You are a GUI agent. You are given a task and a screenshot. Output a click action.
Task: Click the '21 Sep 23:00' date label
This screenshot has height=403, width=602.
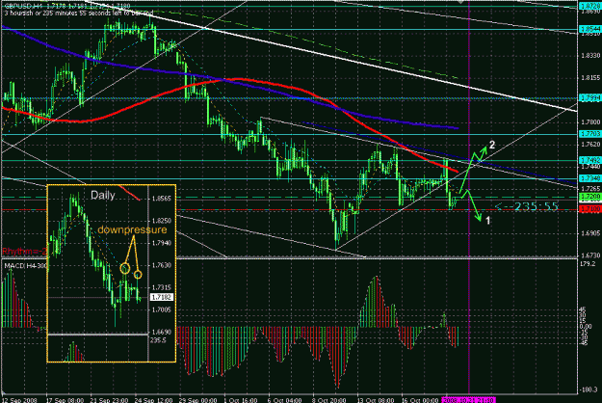click(x=109, y=400)
